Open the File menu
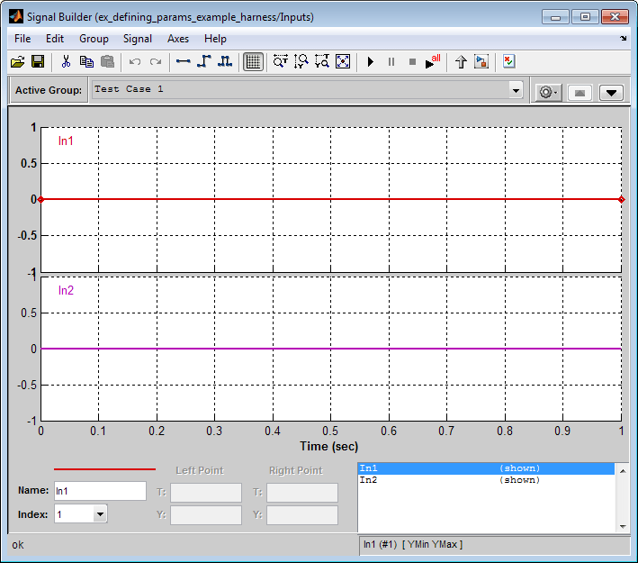Image resolution: width=638 pixels, height=563 pixels. coord(22,39)
